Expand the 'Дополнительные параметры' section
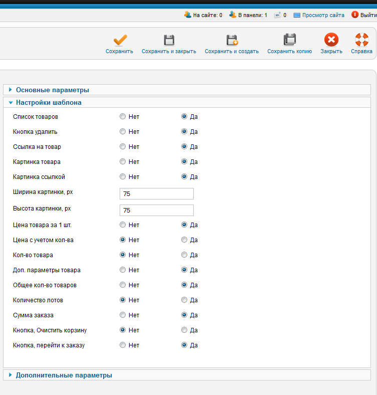Screen dimensions: 377x395 tap(64, 375)
